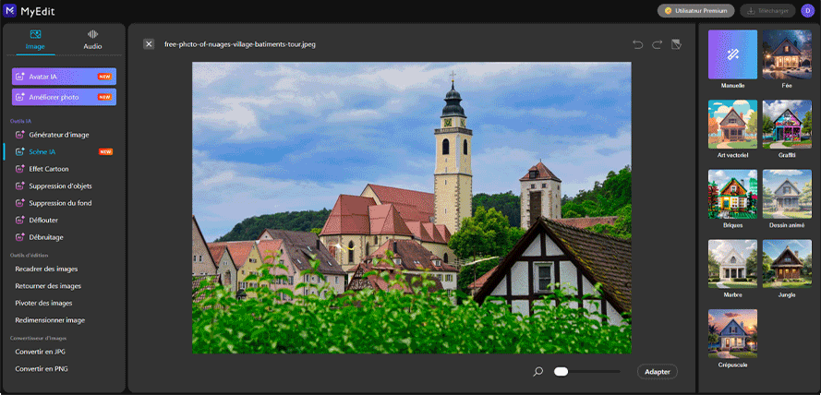Click the file name free-photo-of-nuages-village-batiments-tour.jpeg
Image resolution: width=821 pixels, height=395 pixels.
pyautogui.click(x=240, y=44)
